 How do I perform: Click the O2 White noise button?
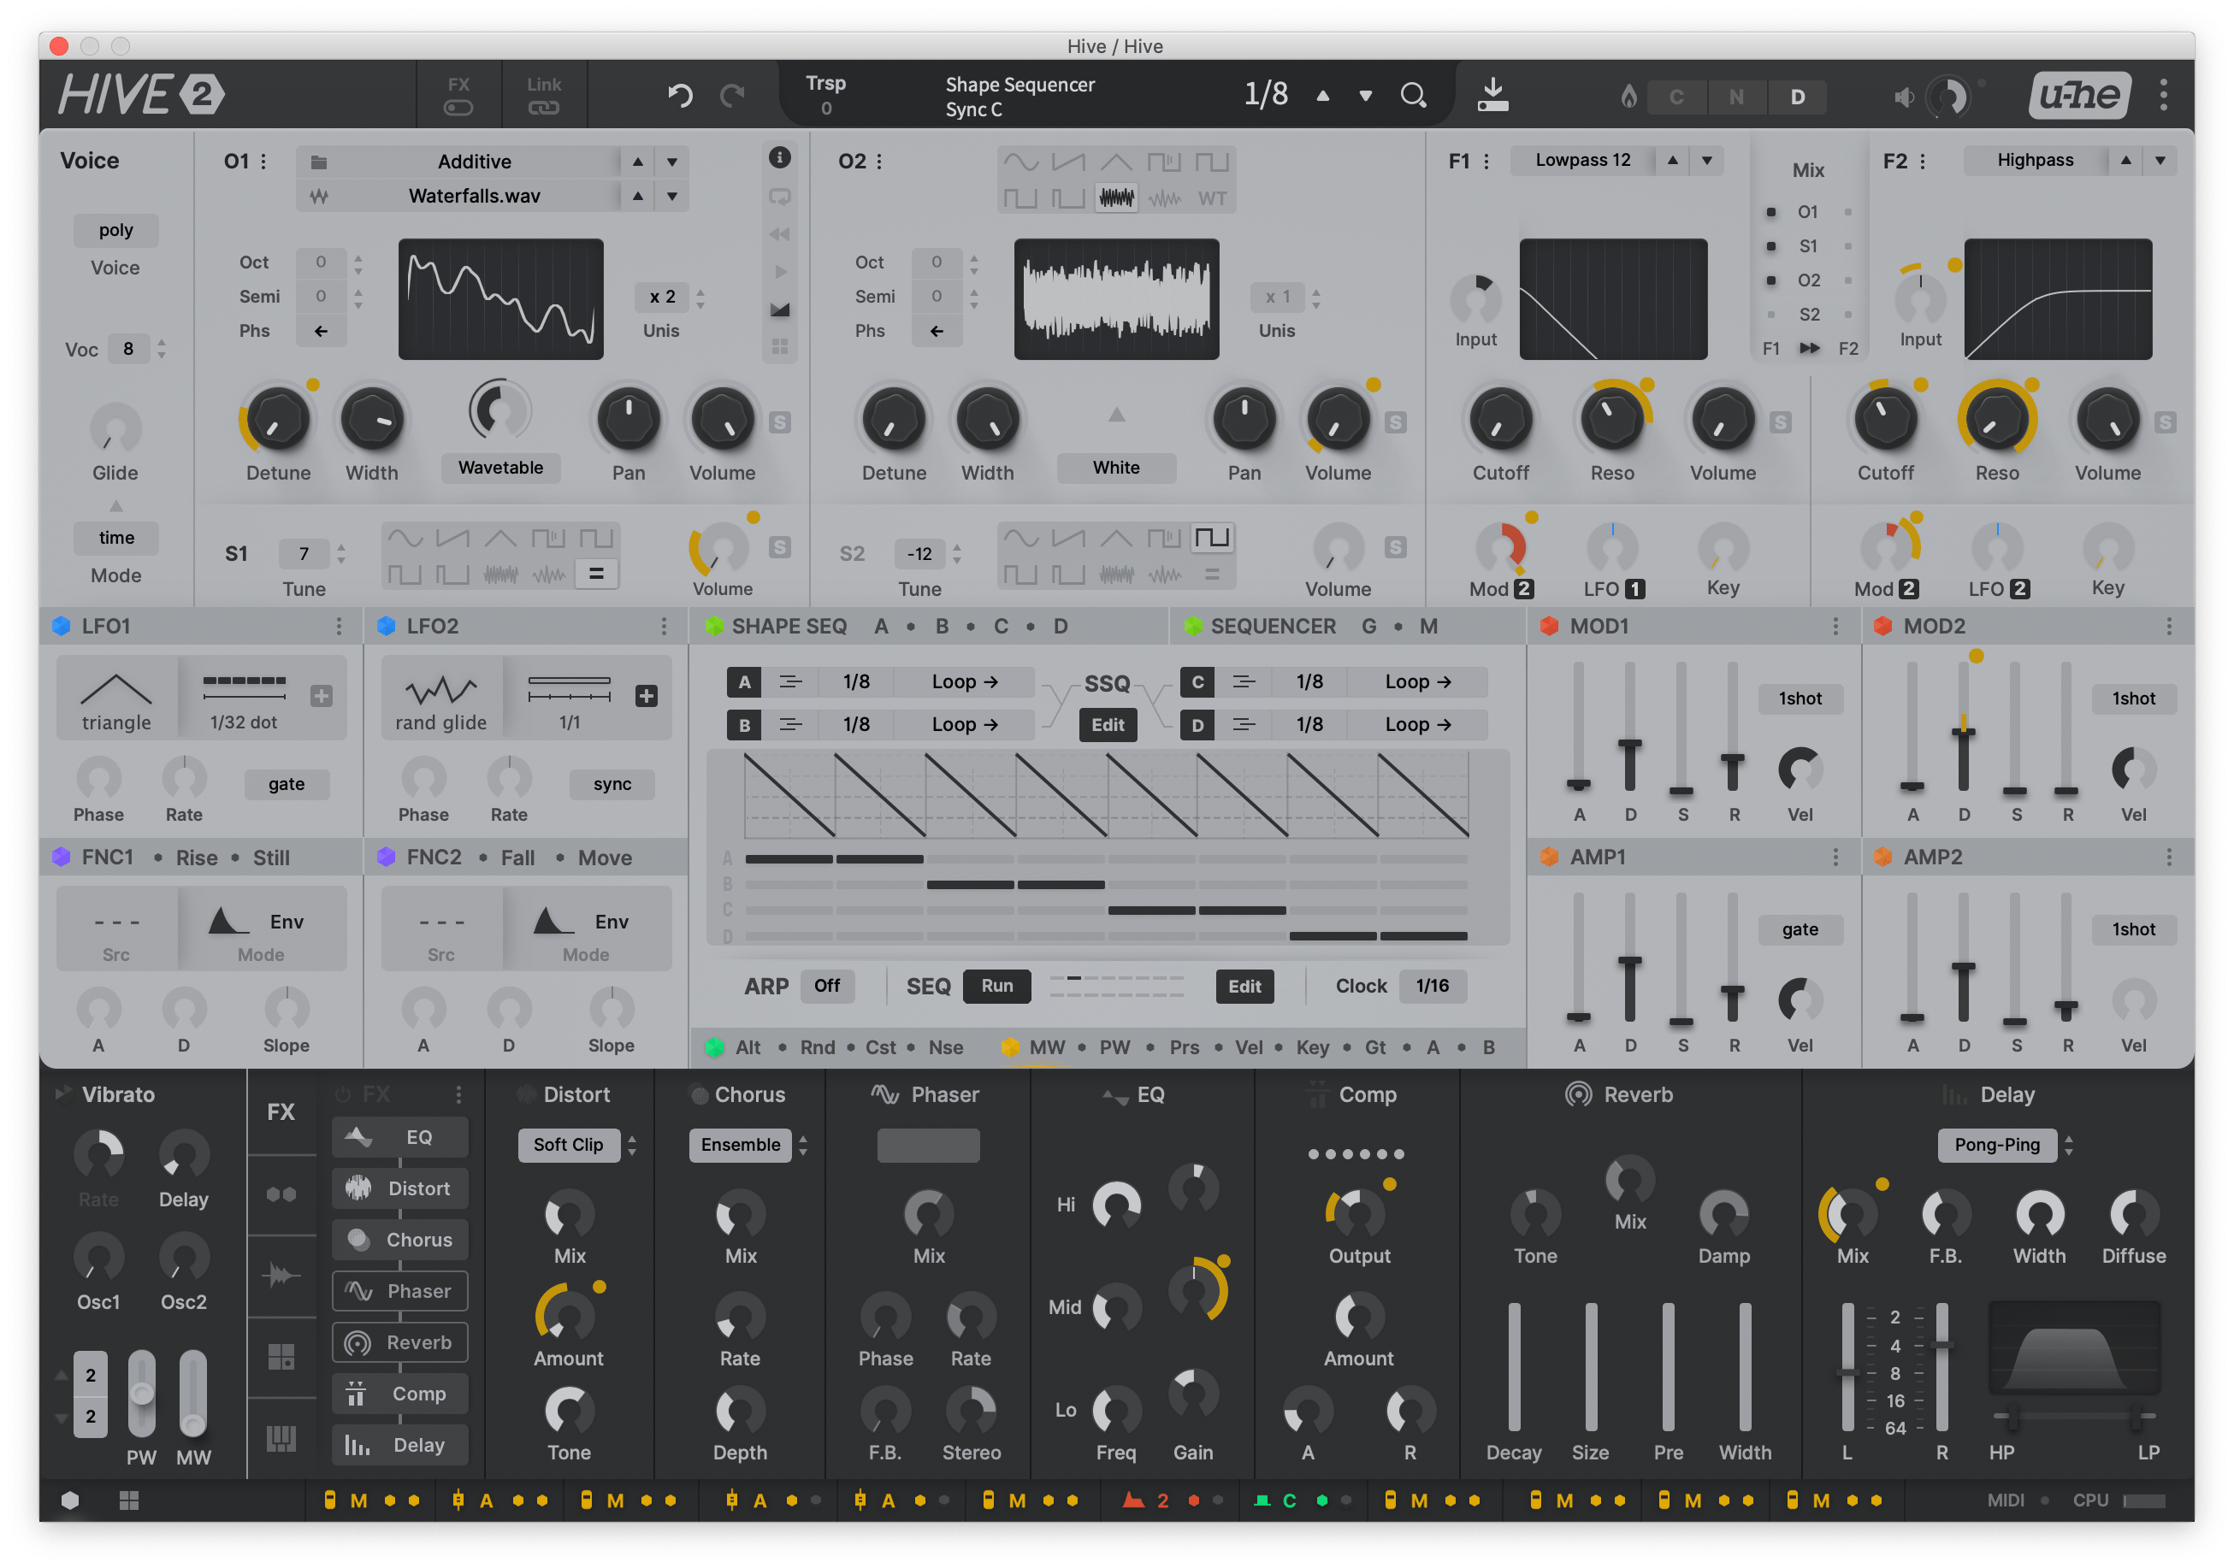click(x=1116, y=468)
